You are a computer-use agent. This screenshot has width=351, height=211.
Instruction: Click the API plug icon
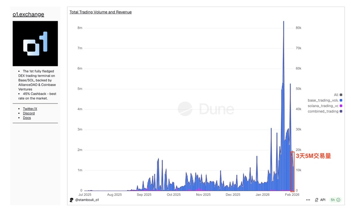click(x=317, y=200)
